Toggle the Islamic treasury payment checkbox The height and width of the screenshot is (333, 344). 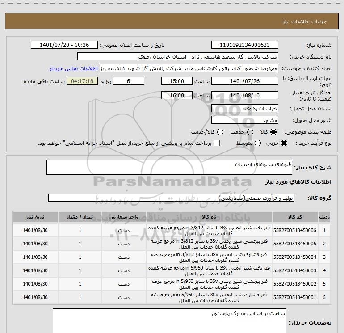pos(217,143)
